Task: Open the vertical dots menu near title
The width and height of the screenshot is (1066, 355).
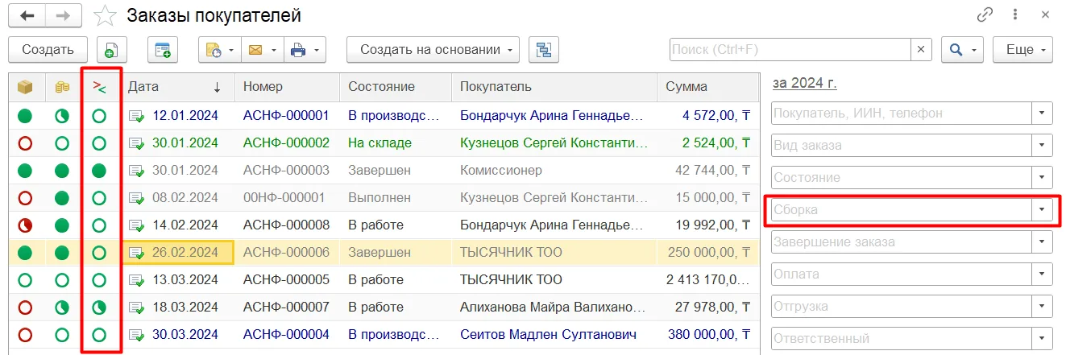Action: tap(1015, 14)
